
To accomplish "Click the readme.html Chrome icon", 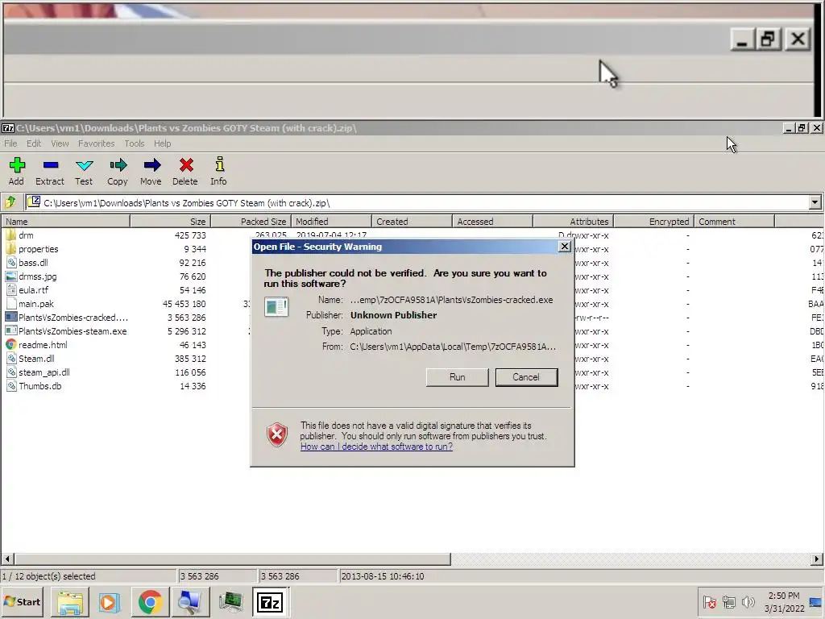I will tap(11, 344).
